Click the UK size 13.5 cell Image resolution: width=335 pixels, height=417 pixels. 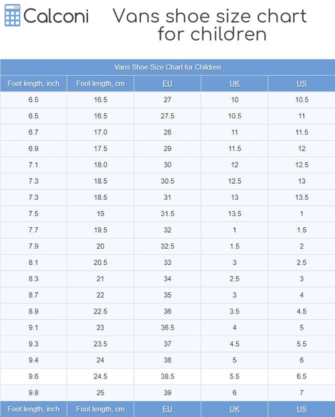(234, 214)
